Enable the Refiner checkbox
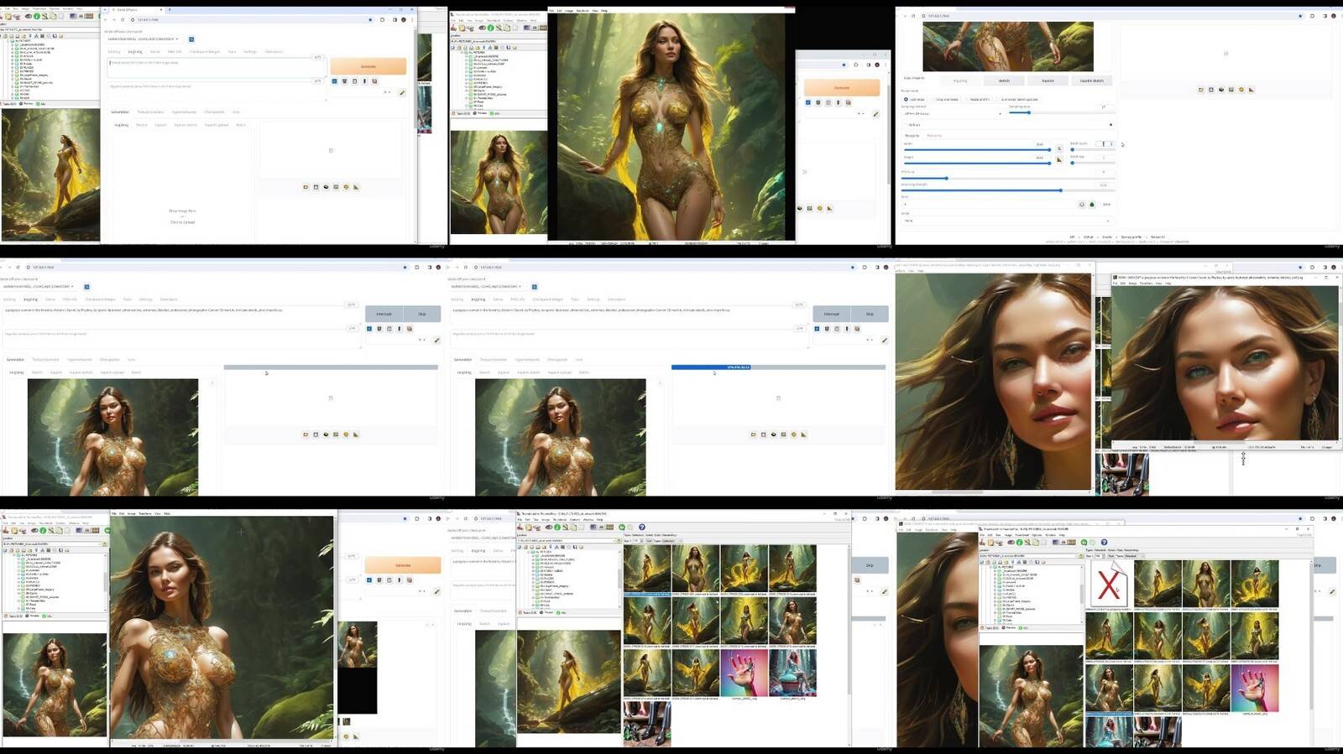Screen dimensions: 1343x754 906,125
